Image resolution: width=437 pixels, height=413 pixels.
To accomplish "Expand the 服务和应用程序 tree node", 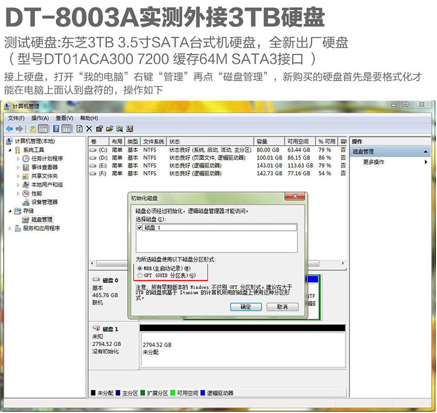I will coord(10,228).
